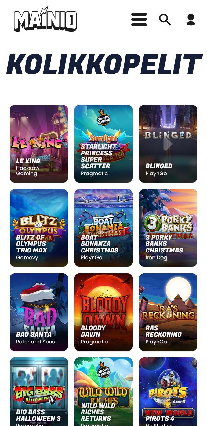The width and height of the screenshot is (207, 426).
Task: Launch Wild Wild Riches Returns game
Action: 103,392
